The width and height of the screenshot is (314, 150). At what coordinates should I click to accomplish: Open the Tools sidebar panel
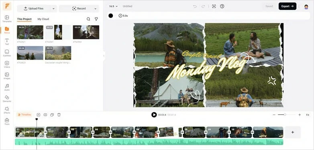coord(7,122)
